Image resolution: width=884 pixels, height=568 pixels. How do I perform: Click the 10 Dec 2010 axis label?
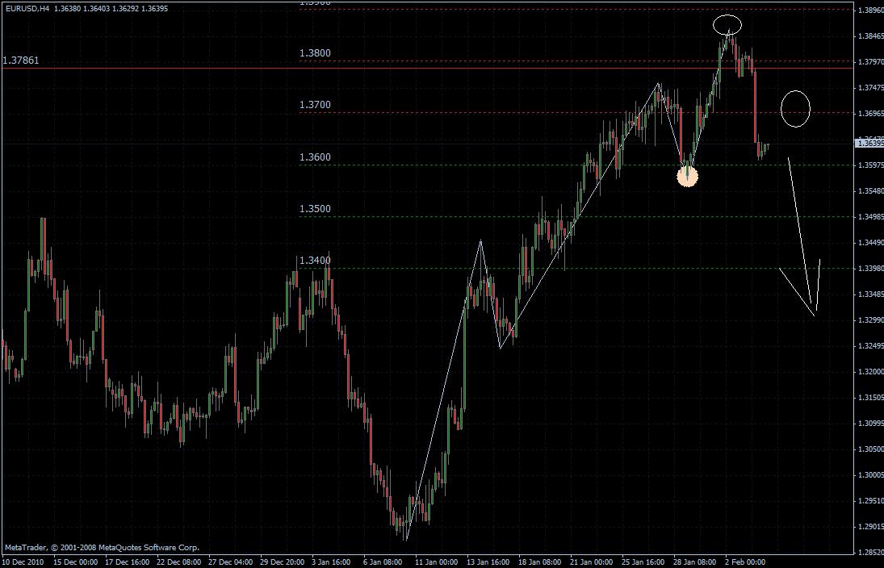tap(23, 562)
